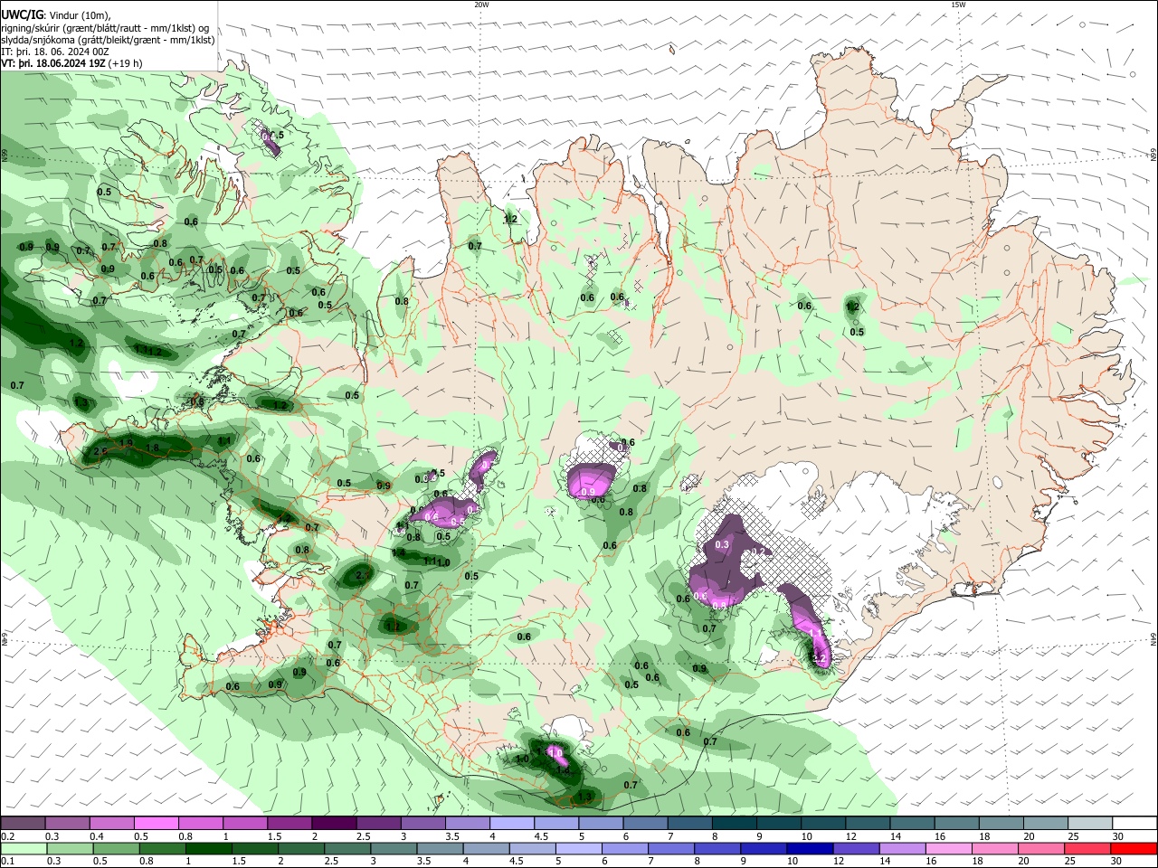Viewport: 1158px width, 868px height.
Task: Pick the bright red 30 rain legend swatch
Action: [x=1134, y=848]
